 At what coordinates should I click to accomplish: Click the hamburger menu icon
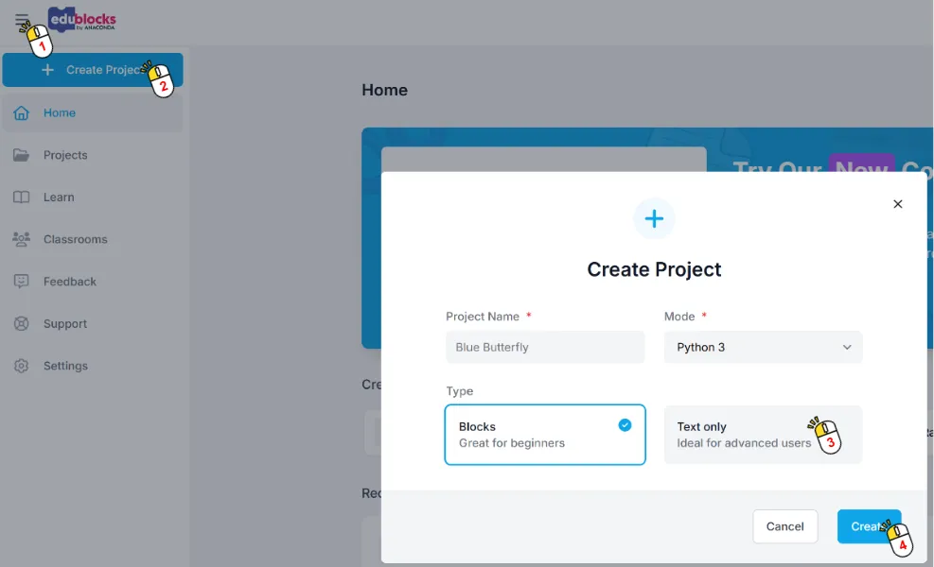21,20
